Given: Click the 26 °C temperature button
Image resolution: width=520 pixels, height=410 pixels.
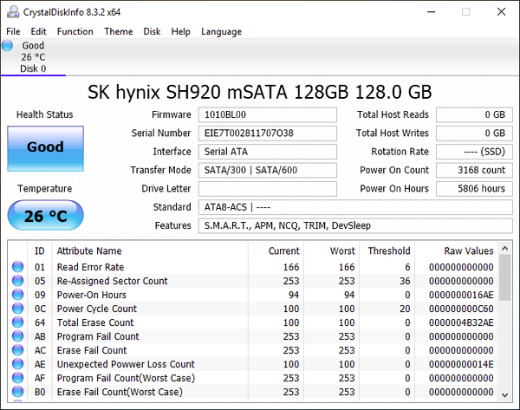Looking at the screenshot, I should (45, 215).
